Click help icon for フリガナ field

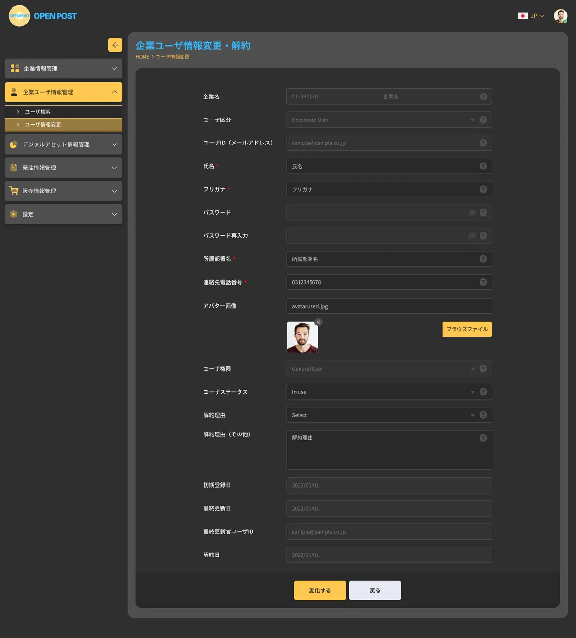(x=483, y=189)
